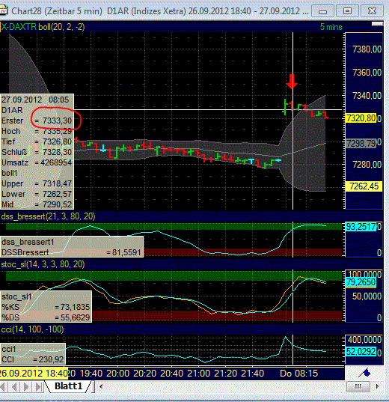Click the D1AR symbol line in the data box
389x402 pixels.
(12, 110)
